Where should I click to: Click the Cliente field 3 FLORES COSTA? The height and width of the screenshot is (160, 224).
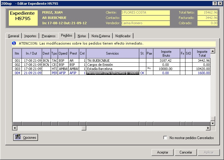coord(146,12)
